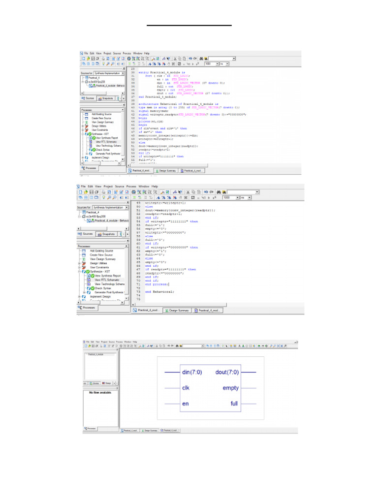The height and width of the screenshot is (504, 378).
Task: Click the 1000 time input field, lines 49-75 window
Action: point(229,197)
